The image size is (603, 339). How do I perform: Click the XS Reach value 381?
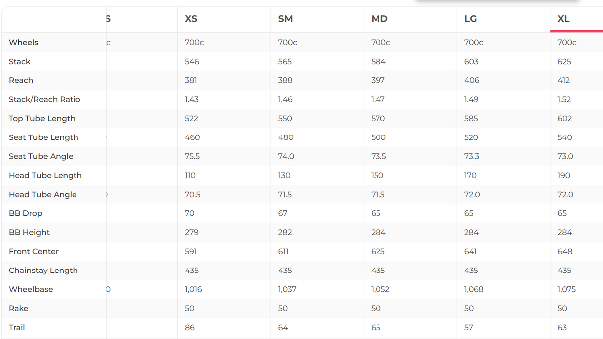pyautogui.click(x=191, y=80)
